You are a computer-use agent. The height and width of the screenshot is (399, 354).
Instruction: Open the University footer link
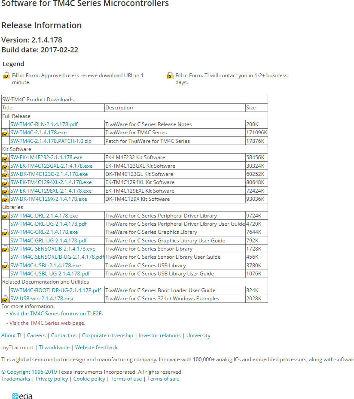point(198,336)
